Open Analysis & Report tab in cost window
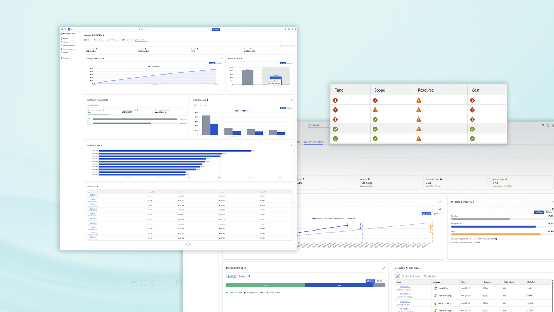 [x=141, y=40]
